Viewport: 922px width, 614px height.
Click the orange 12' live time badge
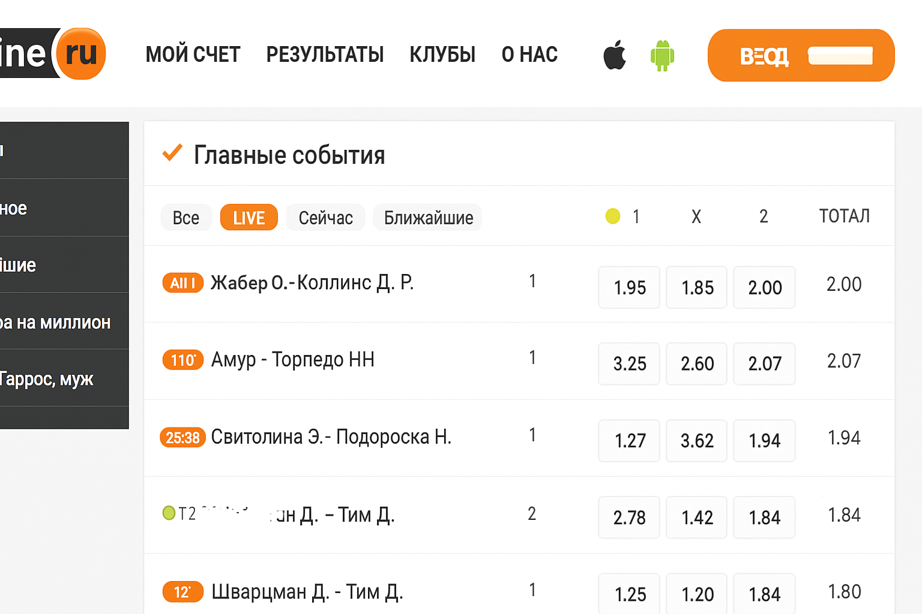pyautogui.click(x=182, y=592)
